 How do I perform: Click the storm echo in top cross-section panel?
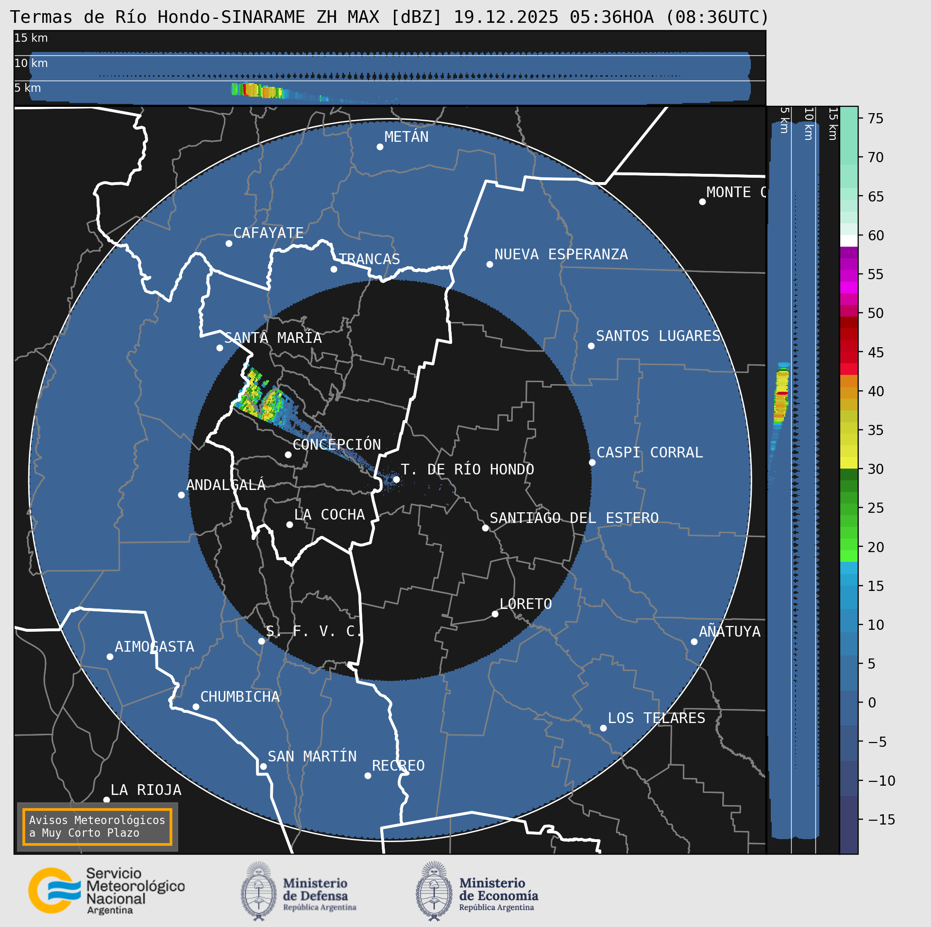(256, 90)
